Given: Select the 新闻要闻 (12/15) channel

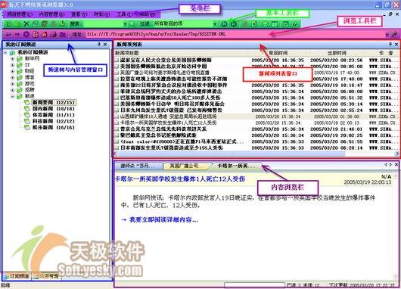Looking at the screenshot, I should (54, 102).
